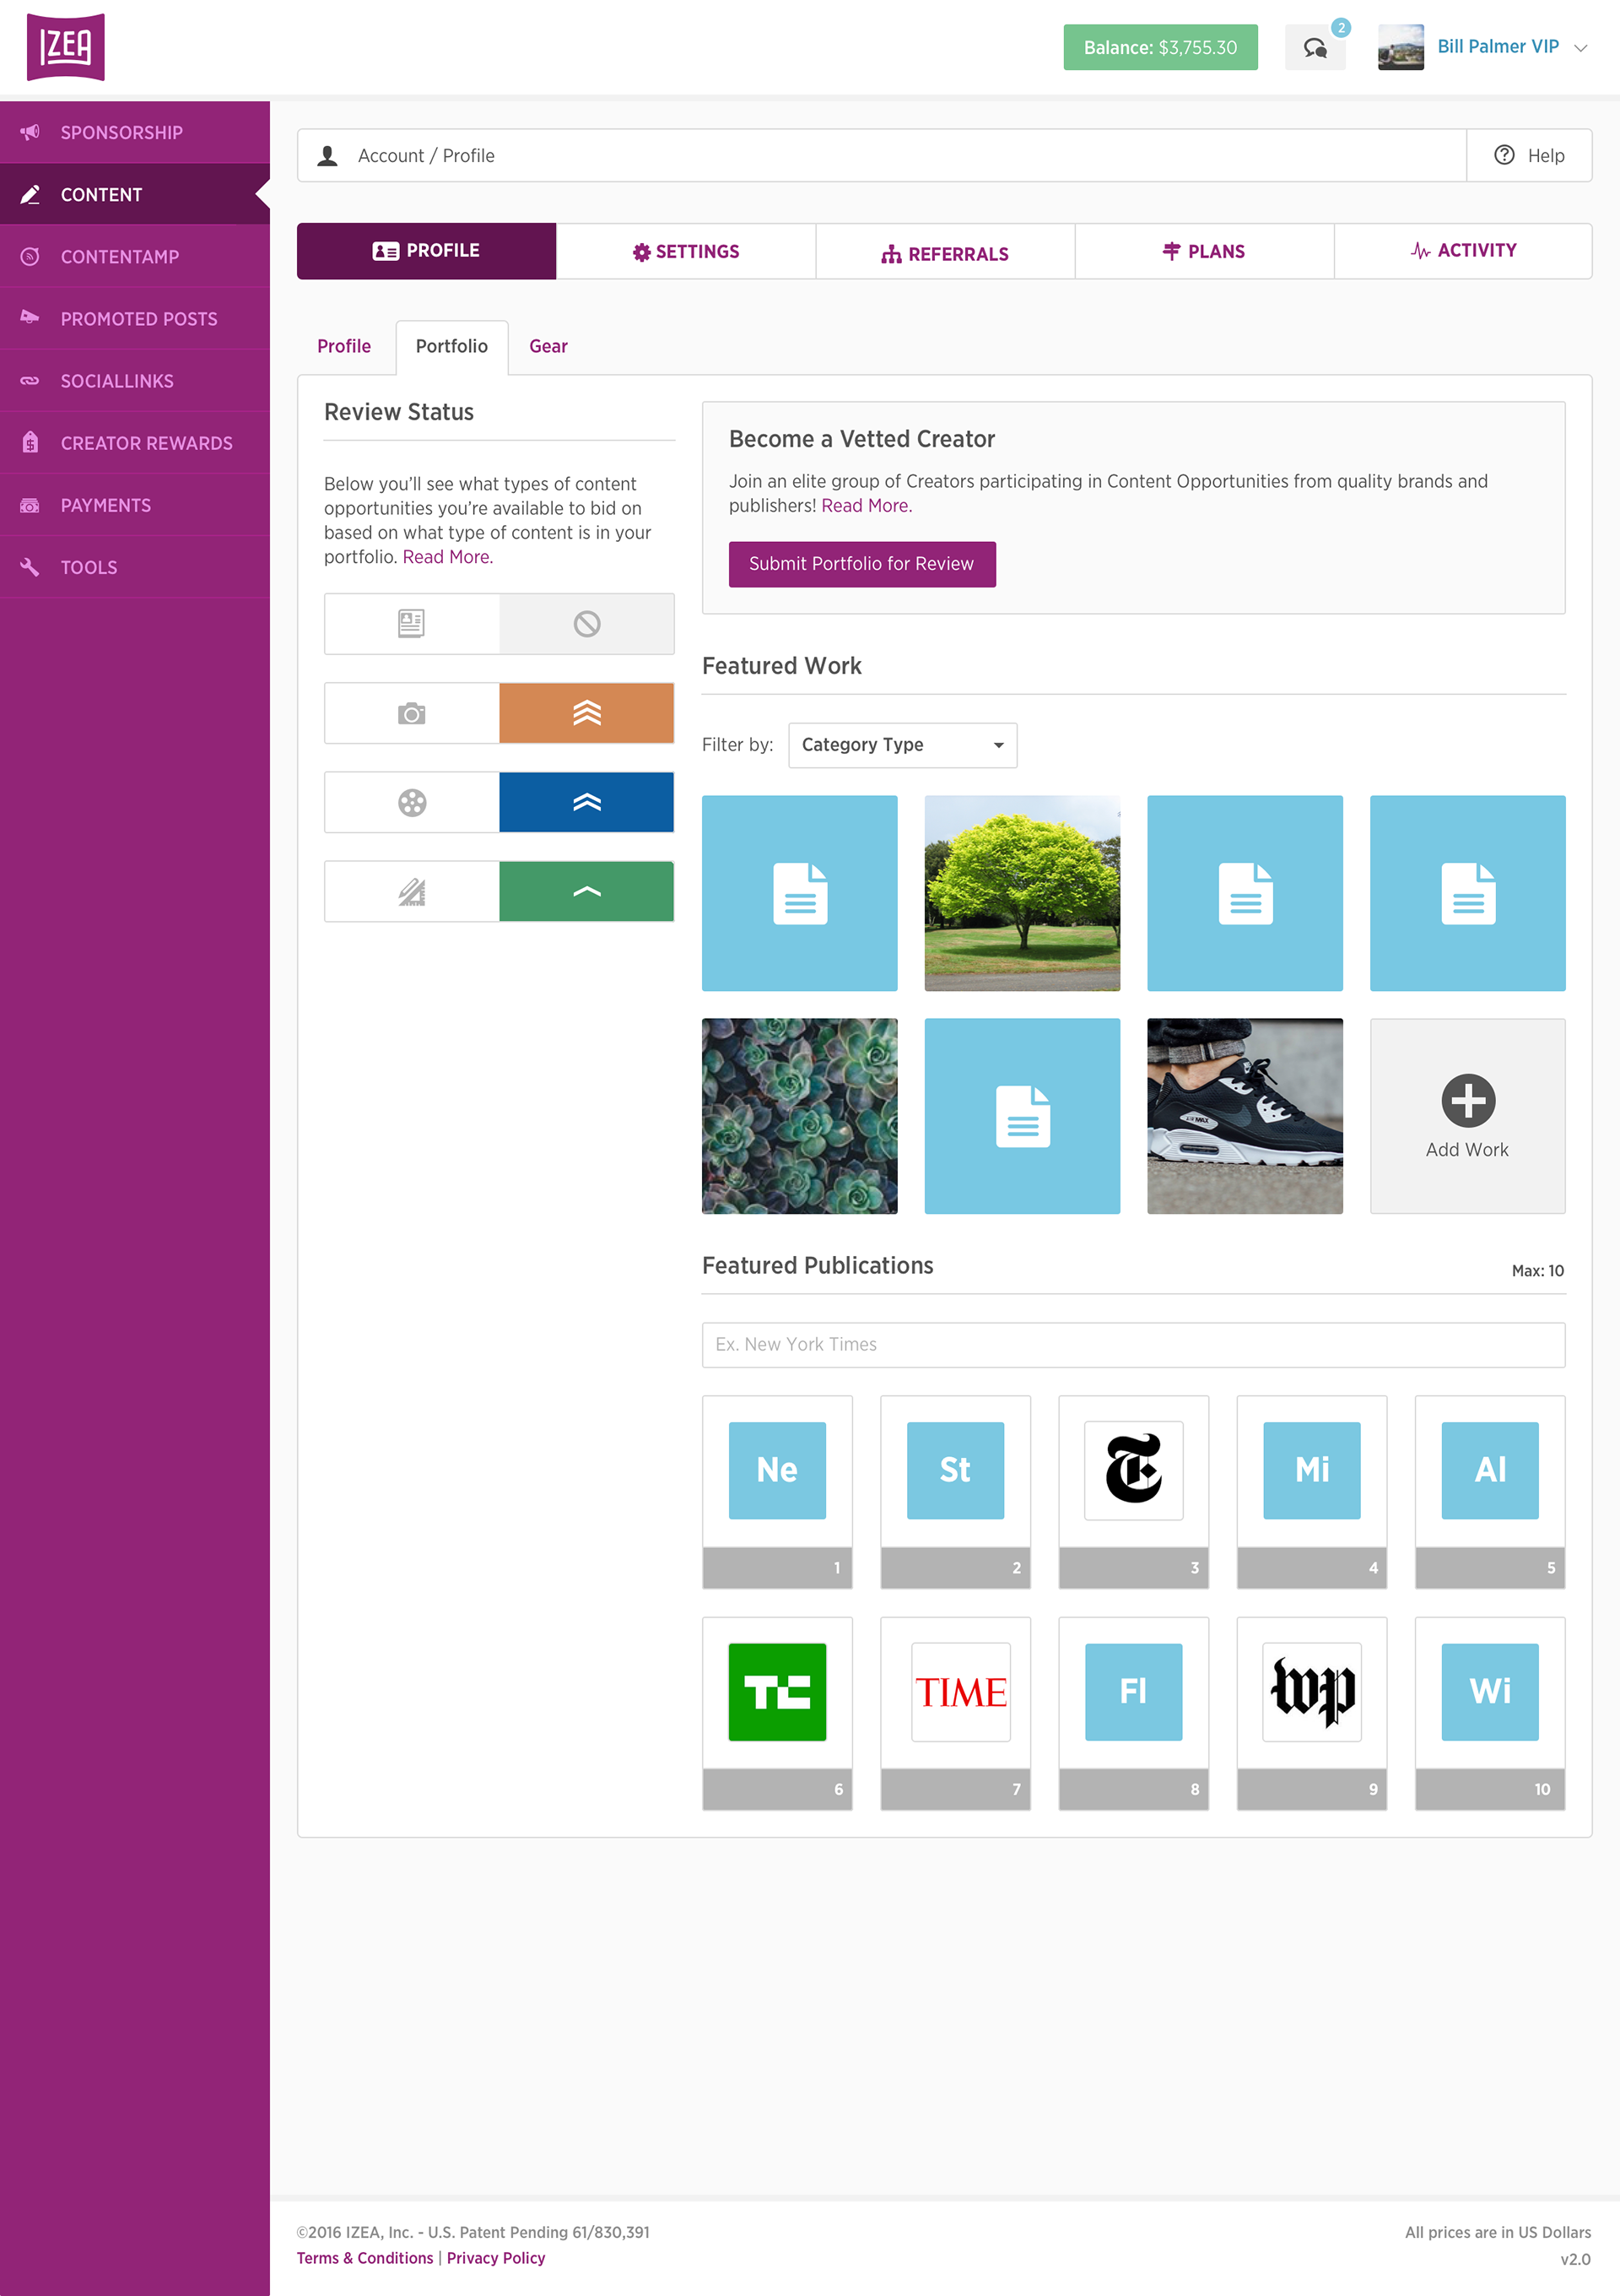Open Terms & Conditions link
Image resolution: width=1620 pixels, height=2296 pixels.
tap(364, 2258)
